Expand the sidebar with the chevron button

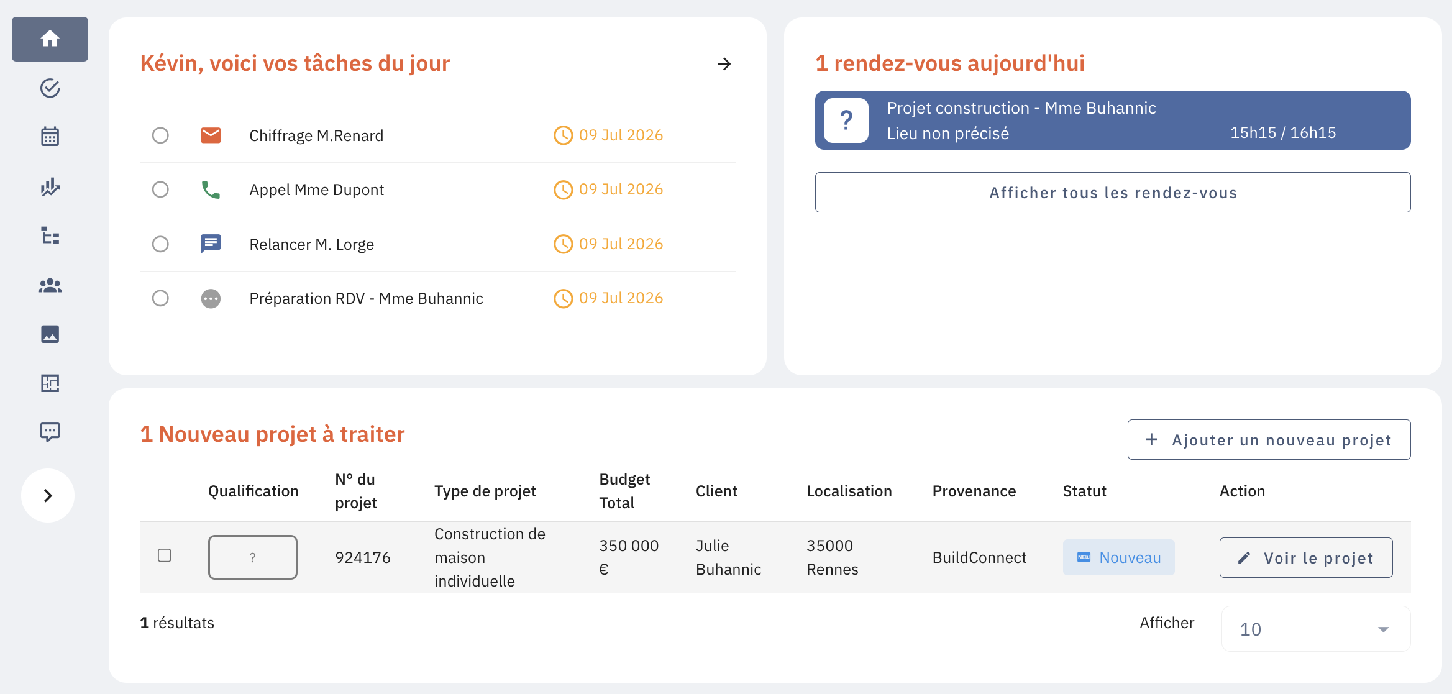coord(48,495)
